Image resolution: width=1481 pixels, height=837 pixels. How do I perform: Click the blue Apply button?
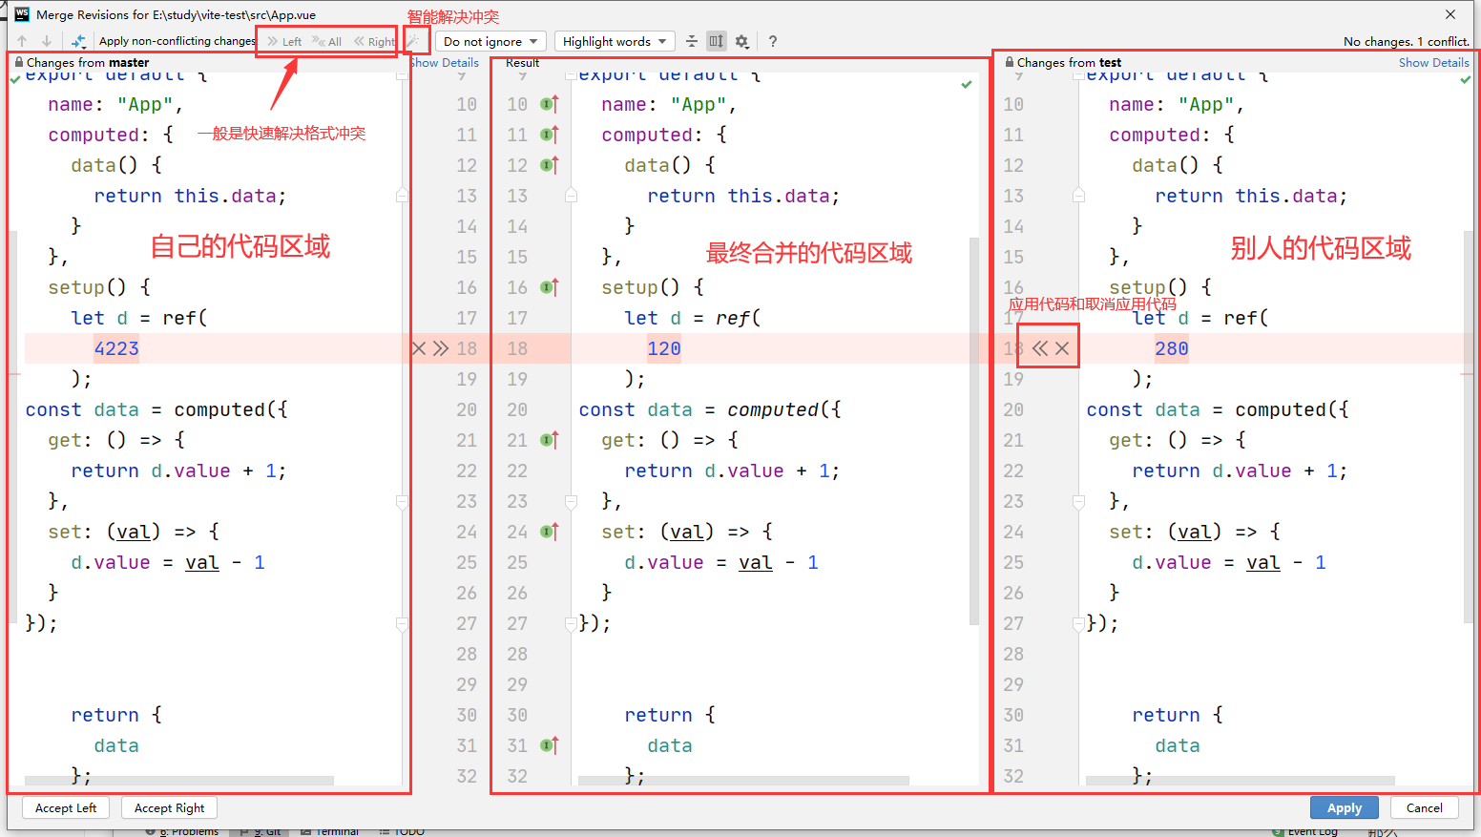pos(1344,807)
